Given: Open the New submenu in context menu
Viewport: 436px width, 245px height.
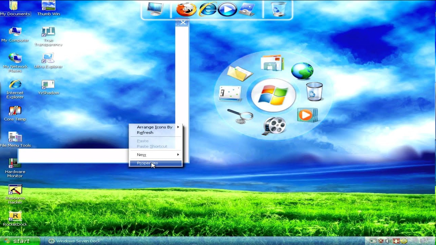Looking at the screenshot, I should 156,155.
